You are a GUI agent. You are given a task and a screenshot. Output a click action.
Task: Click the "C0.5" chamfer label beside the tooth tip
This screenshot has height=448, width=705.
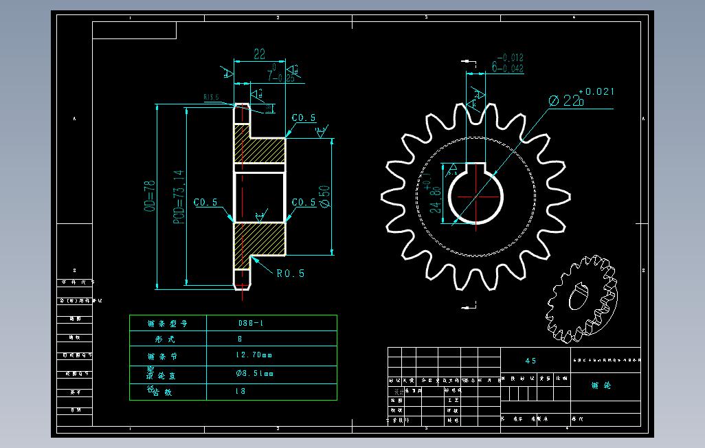tap(304, 118)
